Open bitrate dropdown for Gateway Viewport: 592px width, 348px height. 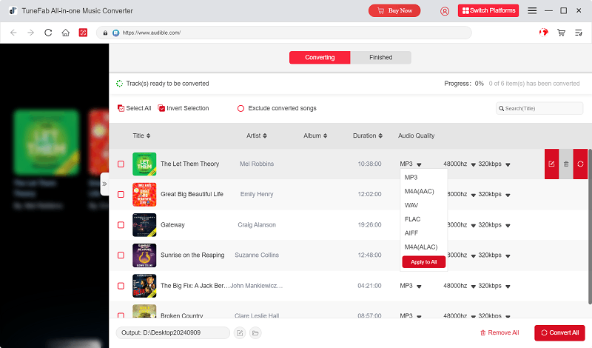coord(508,226)
